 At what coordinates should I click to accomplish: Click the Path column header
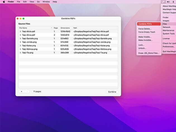pyautogui.click(x=75, y=28)
